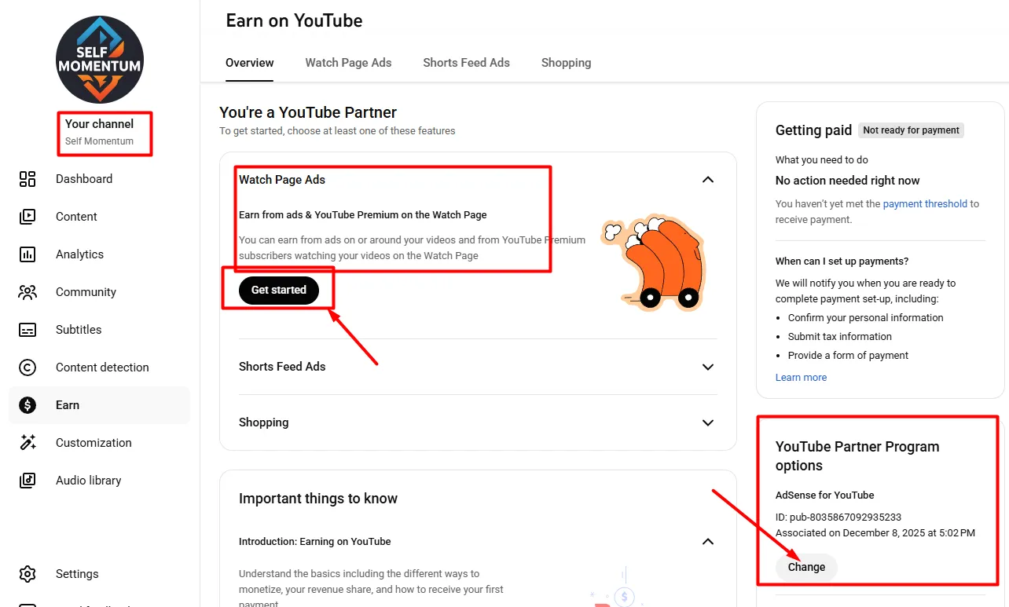1009x607 pixels.
Task: Follow the Learn more link
Action: (801, 378)
